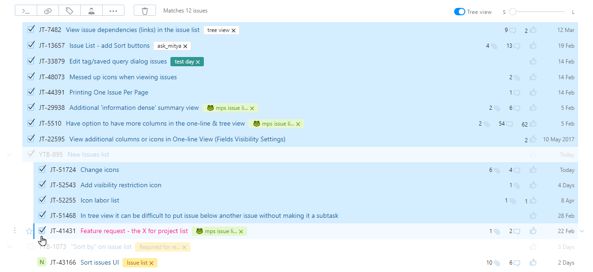Viewport: 593px width, 272px height.
Task: Uncheck the JT-33879 checkbox
Action: point(31,61)
